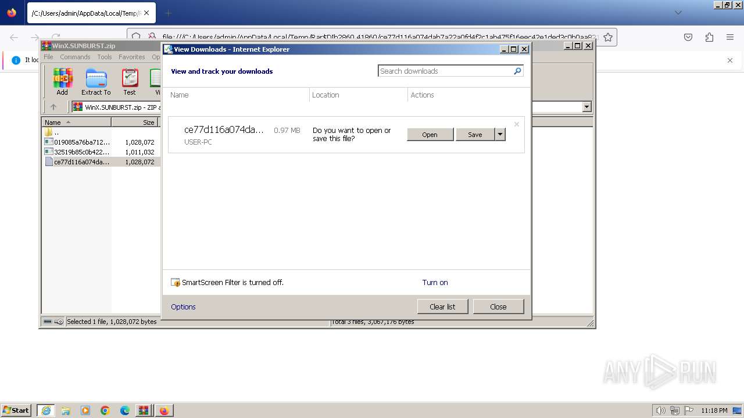Switch to Firefox via taskbar icon
The height and width of the screenshot is (418, 744).
[x=164, y=410]
